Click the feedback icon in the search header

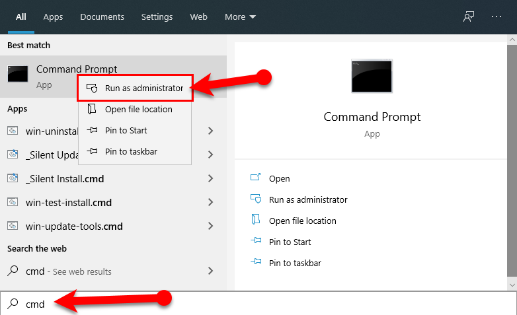click(469, 17)
